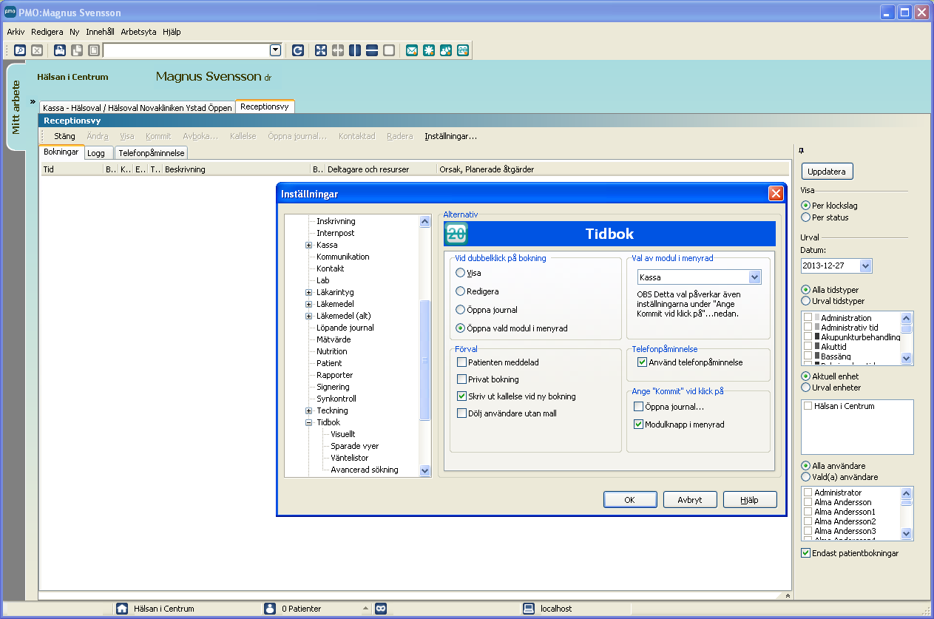Screen dimensions: 934x619
Task: Expand the Läkarintyg tree node
Action: coord(309,292)
